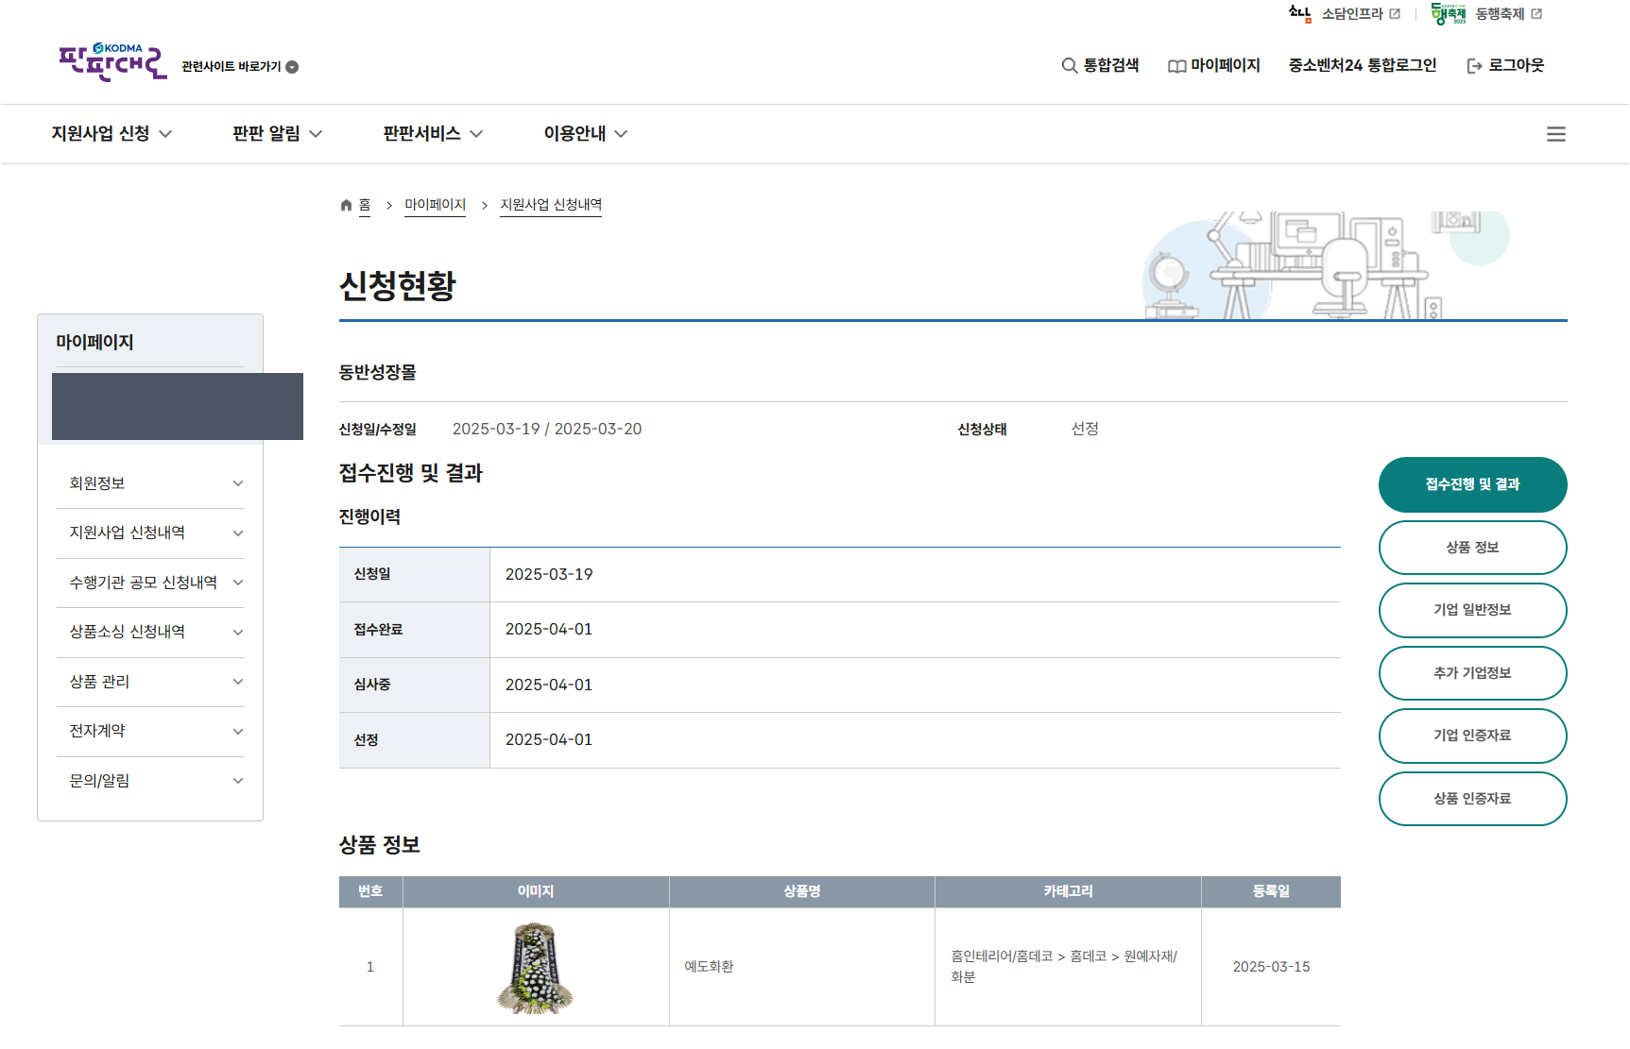
Task: Click the 소담인프라 external link icon
Action: point(1395,14)
